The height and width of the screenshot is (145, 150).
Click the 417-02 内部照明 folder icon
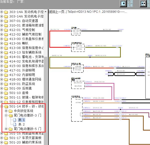click(6, 75)
